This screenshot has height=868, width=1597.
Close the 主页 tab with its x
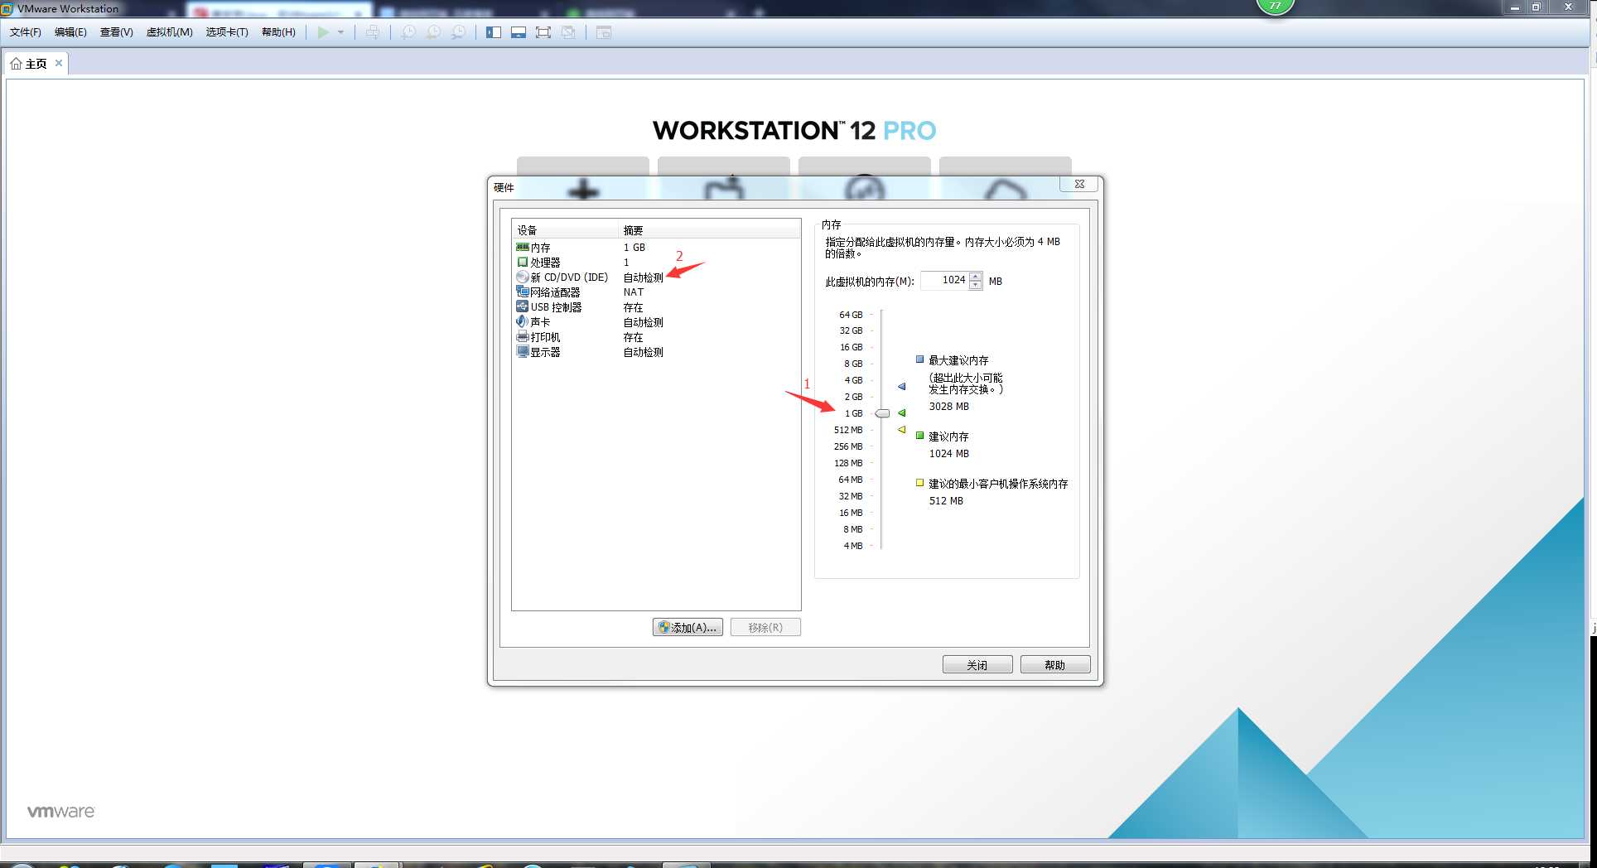[59, 63]
